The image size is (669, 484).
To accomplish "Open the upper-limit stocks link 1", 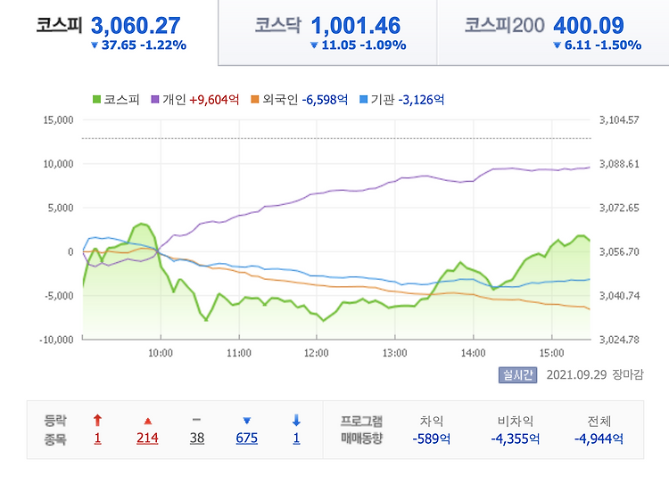I will 98,439.
